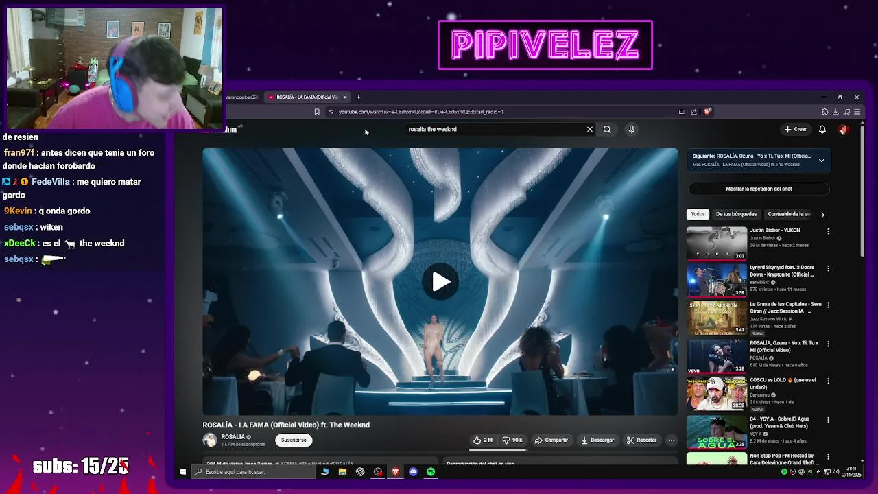Viewport: 878px width, 494px height.
Task: Click the 11.7 M de suscriptores text
Action: pyautogui.click(x=243, y=445)
